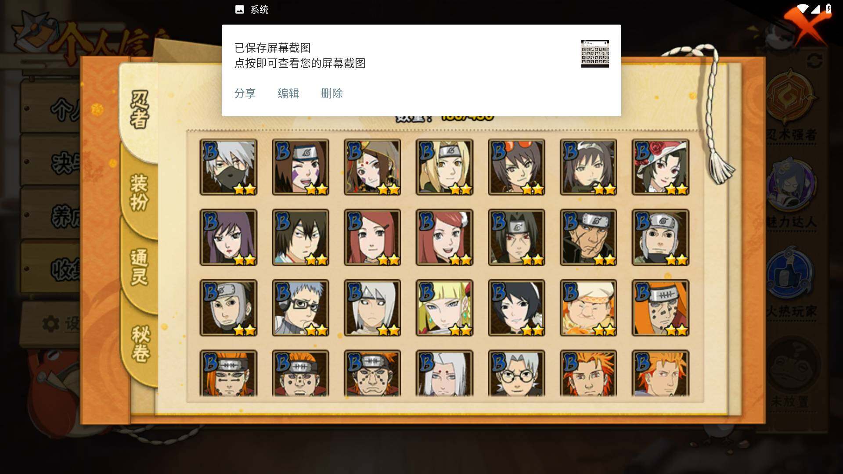Select the masked silver-haired Kakashi portrait
The width and height of the screenshot is (843, 474).
pos(228,167)
